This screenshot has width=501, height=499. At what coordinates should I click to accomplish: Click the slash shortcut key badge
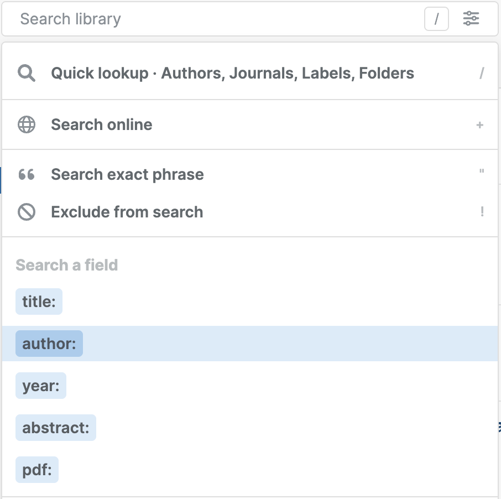(x=436, y=19)
